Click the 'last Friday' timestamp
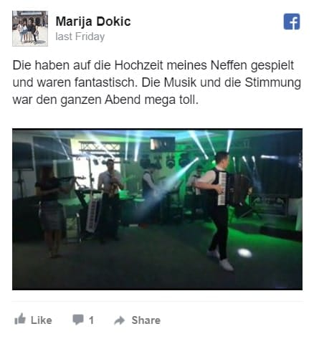Screen dimensions: 314x339 (80, 37)
